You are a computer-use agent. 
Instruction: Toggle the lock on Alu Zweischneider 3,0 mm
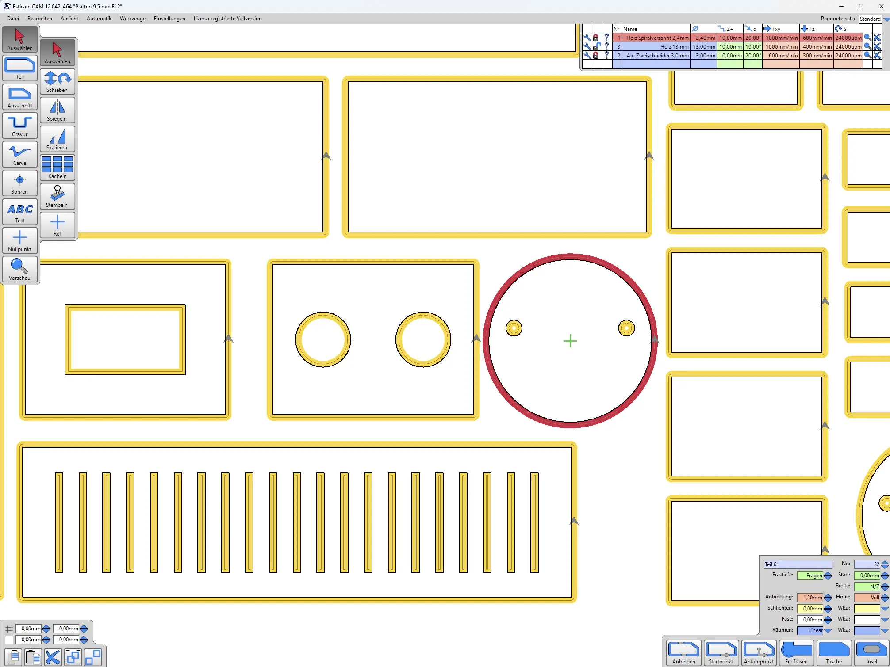click(596, 56)
